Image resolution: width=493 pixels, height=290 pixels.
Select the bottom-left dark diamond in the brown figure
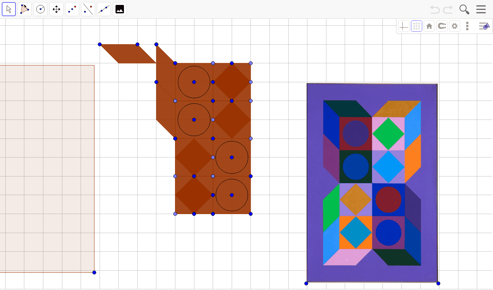194,195
